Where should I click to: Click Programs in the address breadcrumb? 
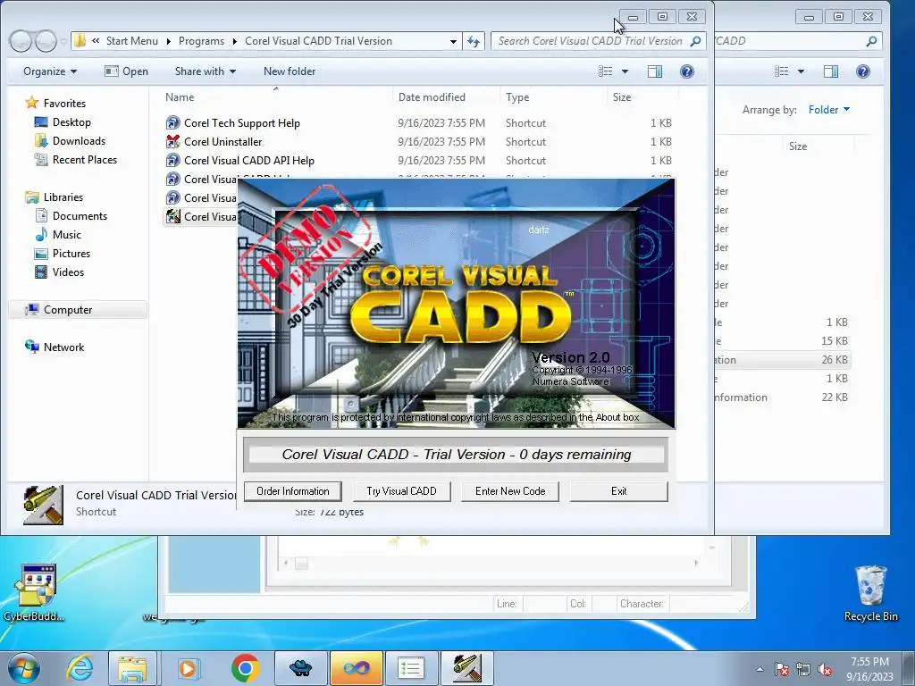tap(201, 41)
